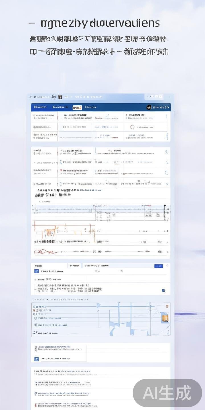
Task: Click the circular icon in the first table's right column
Action: (x=132, y=127)
